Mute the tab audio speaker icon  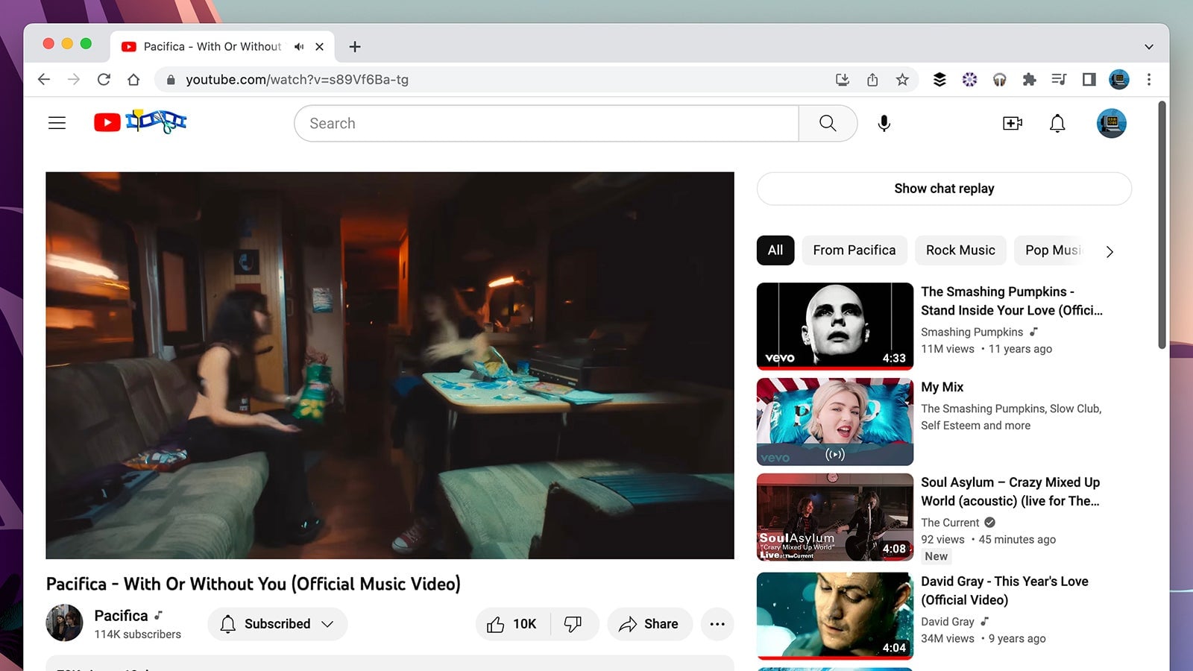pyautogui.click(x=298, y=46)
